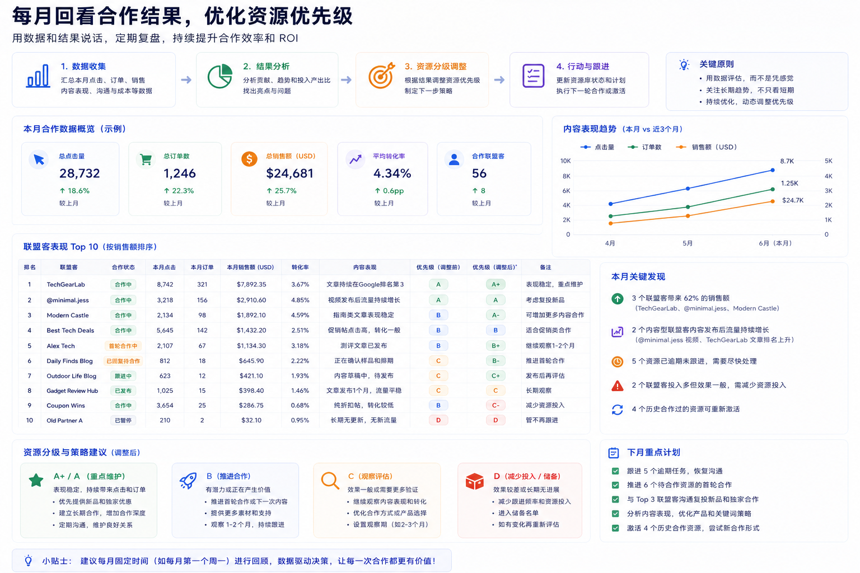Click the pie chart icon for 结果分析

[x=220, y=77]
